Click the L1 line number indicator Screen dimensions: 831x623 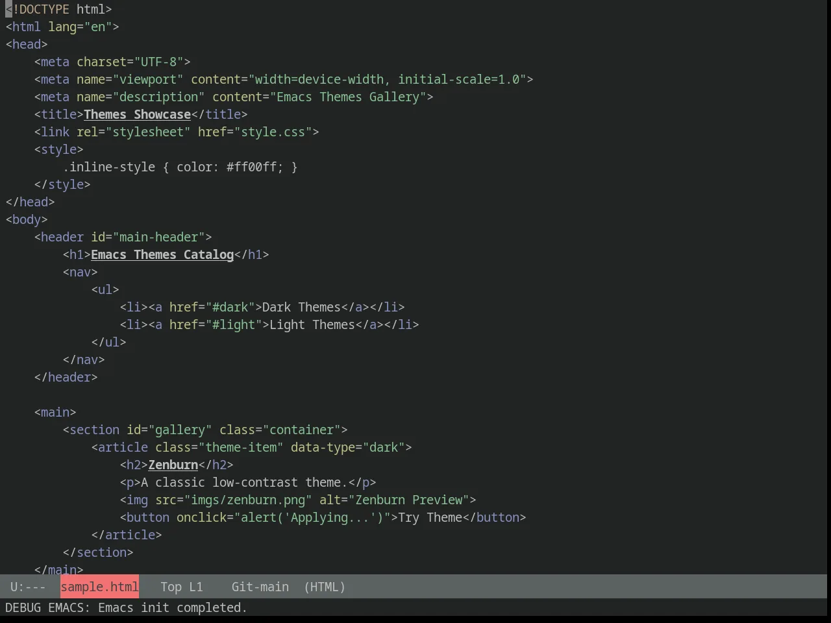click(196, 587)
